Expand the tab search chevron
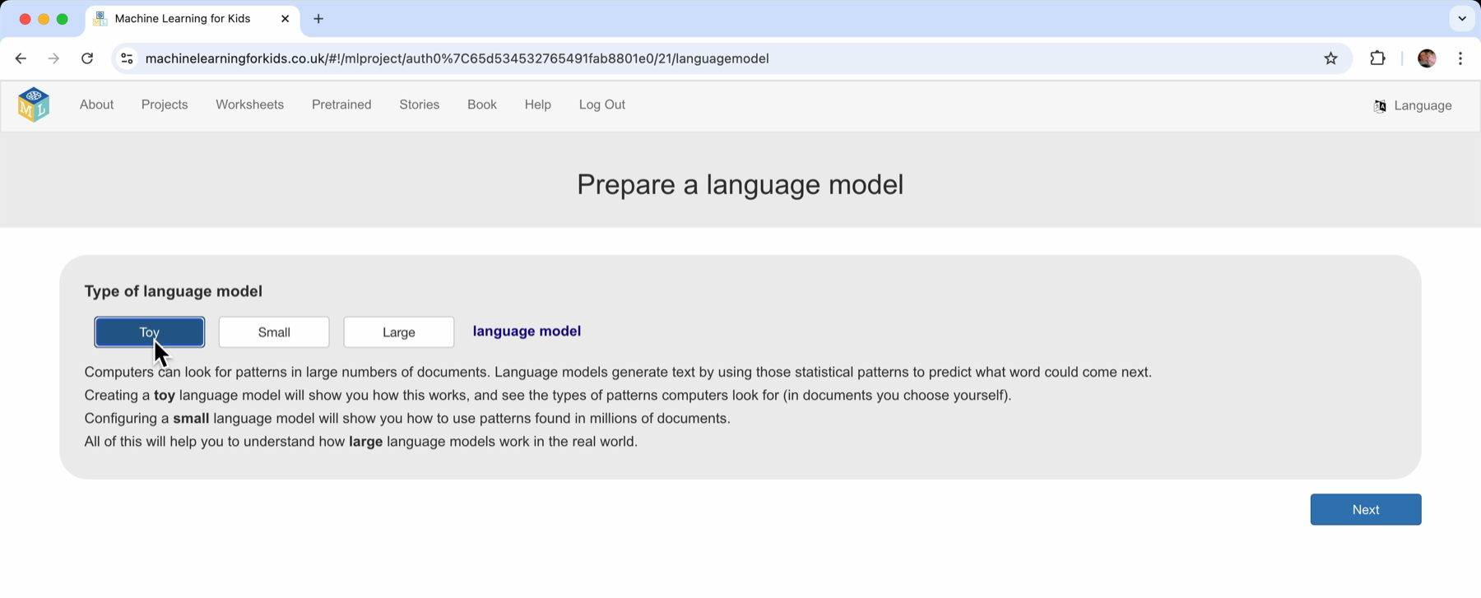Screen dimensions: 1481x598 coord(1461,19)
